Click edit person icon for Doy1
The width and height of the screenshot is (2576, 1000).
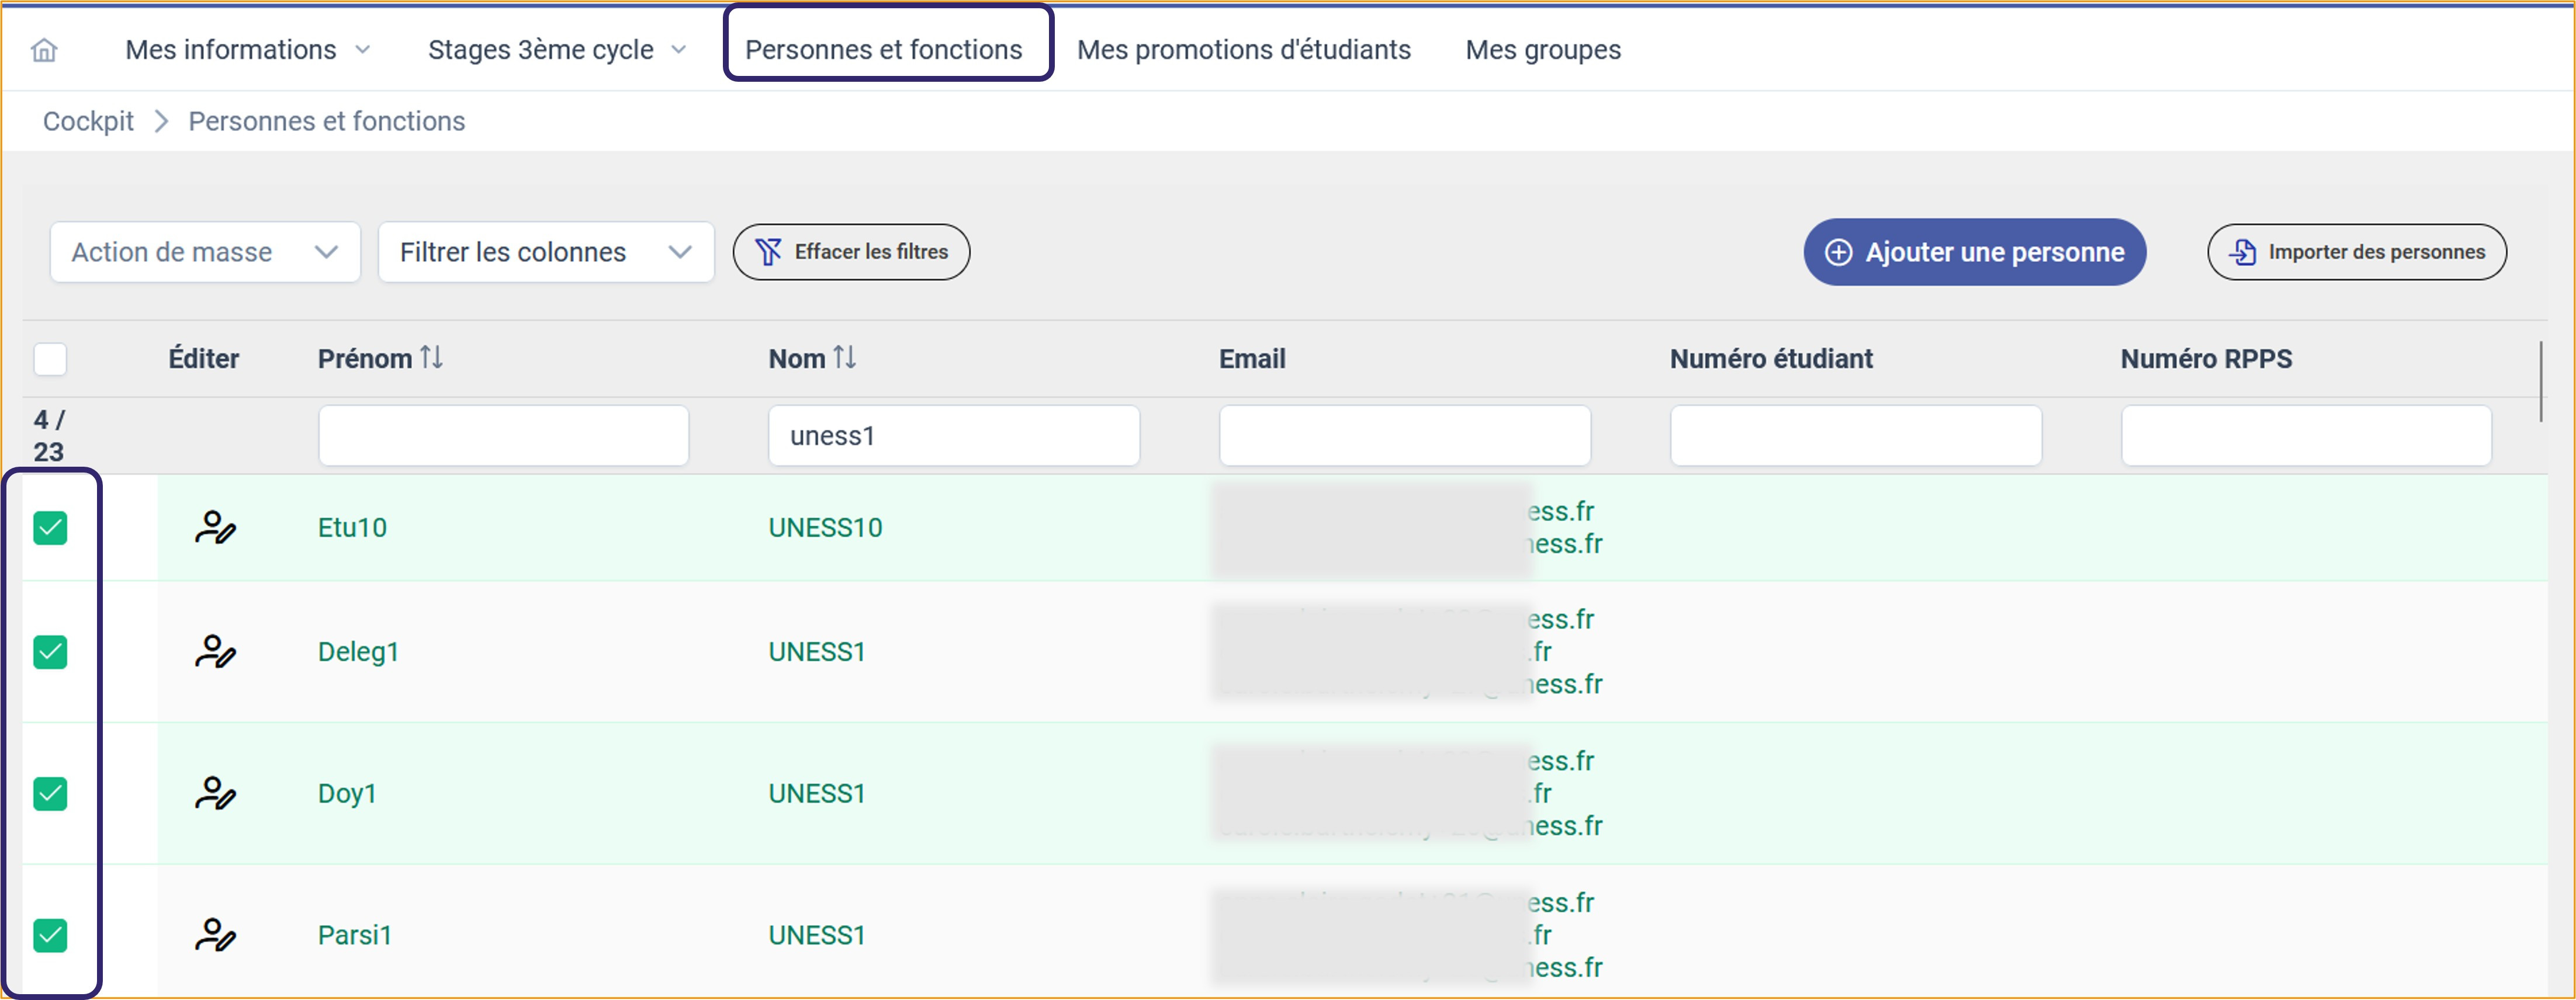(x=215, y=794)
